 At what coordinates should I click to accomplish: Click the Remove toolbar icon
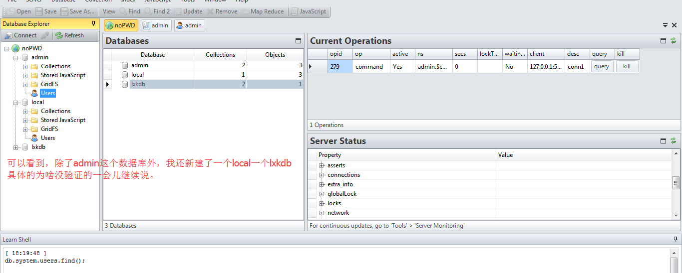[x=222, y=11]
